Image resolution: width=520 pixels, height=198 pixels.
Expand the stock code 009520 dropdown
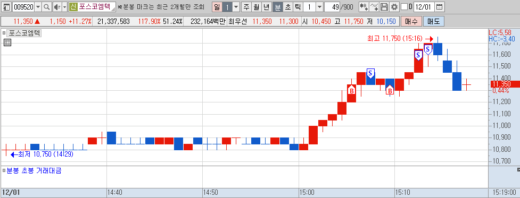38,6
